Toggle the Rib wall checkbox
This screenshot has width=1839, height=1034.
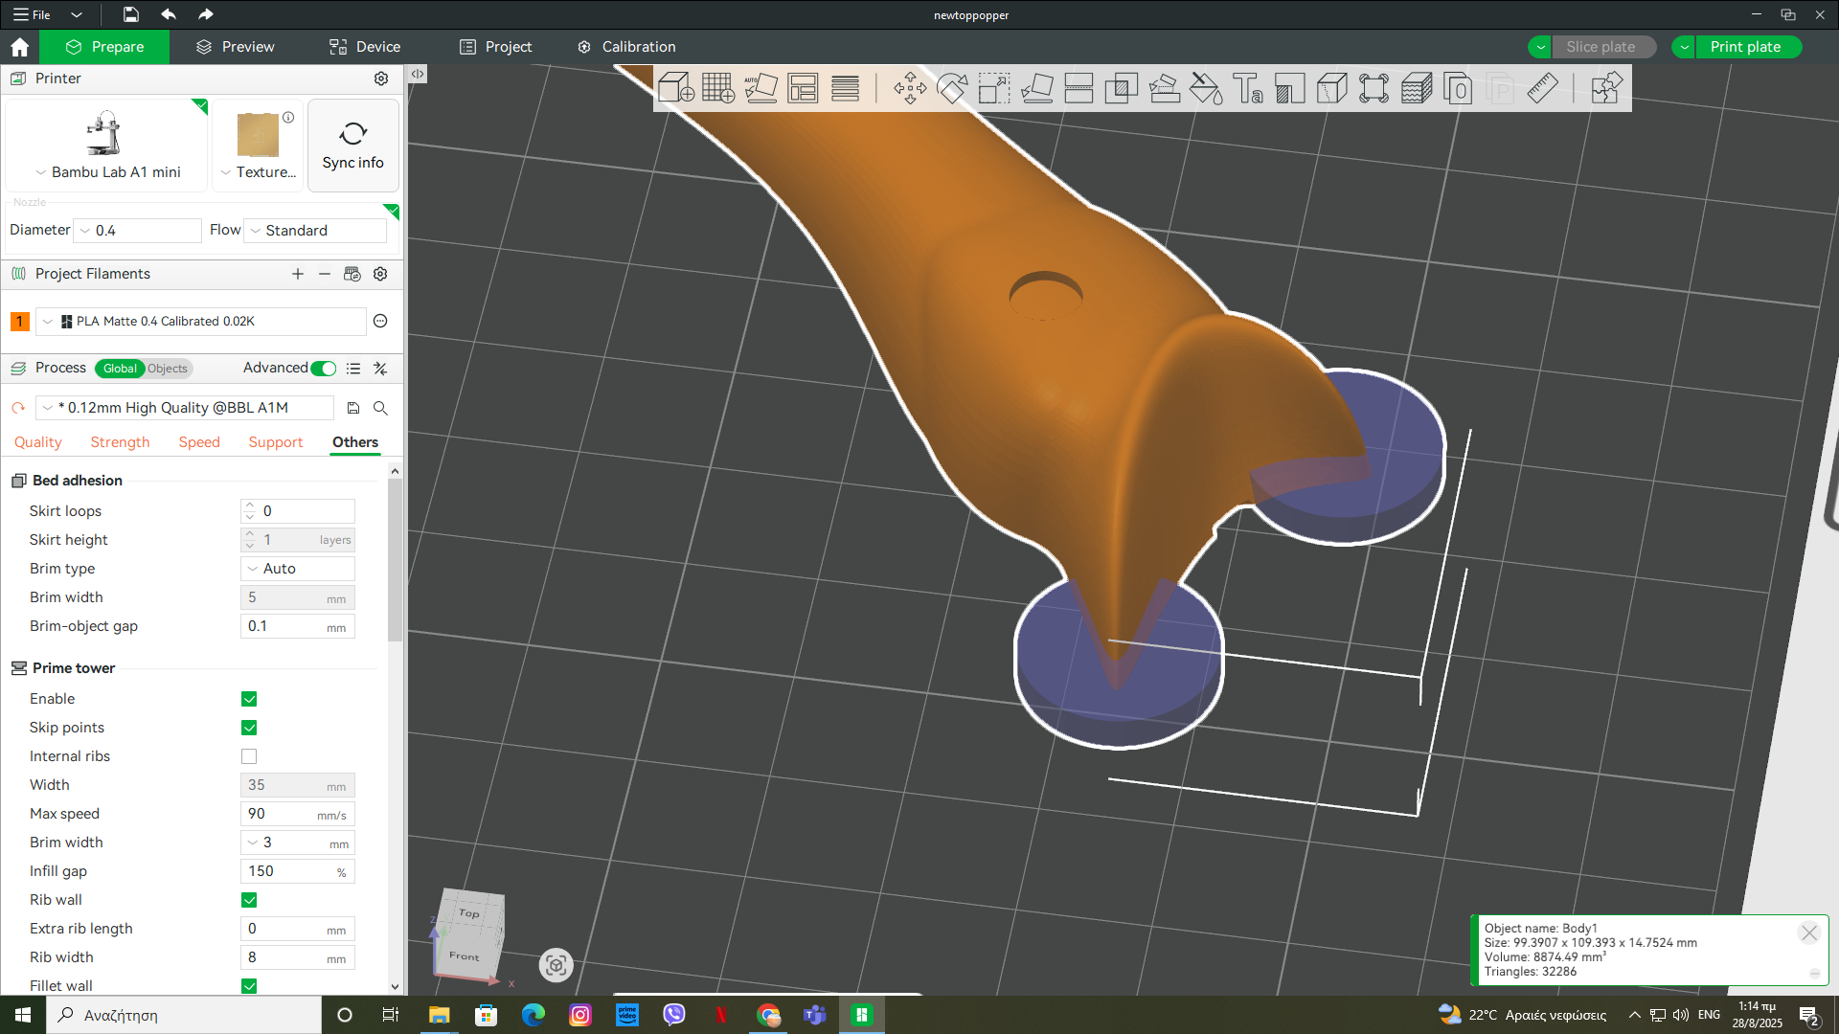(249, 900)
